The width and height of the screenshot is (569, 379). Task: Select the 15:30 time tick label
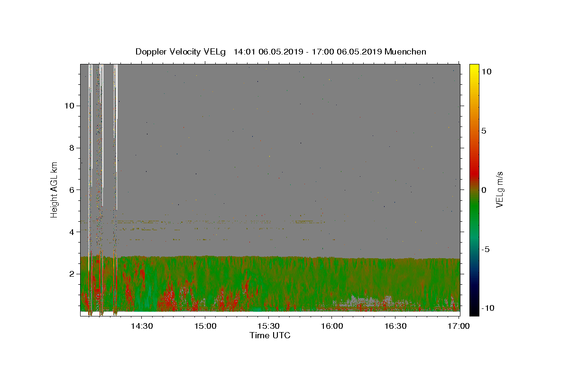[268, 326]
